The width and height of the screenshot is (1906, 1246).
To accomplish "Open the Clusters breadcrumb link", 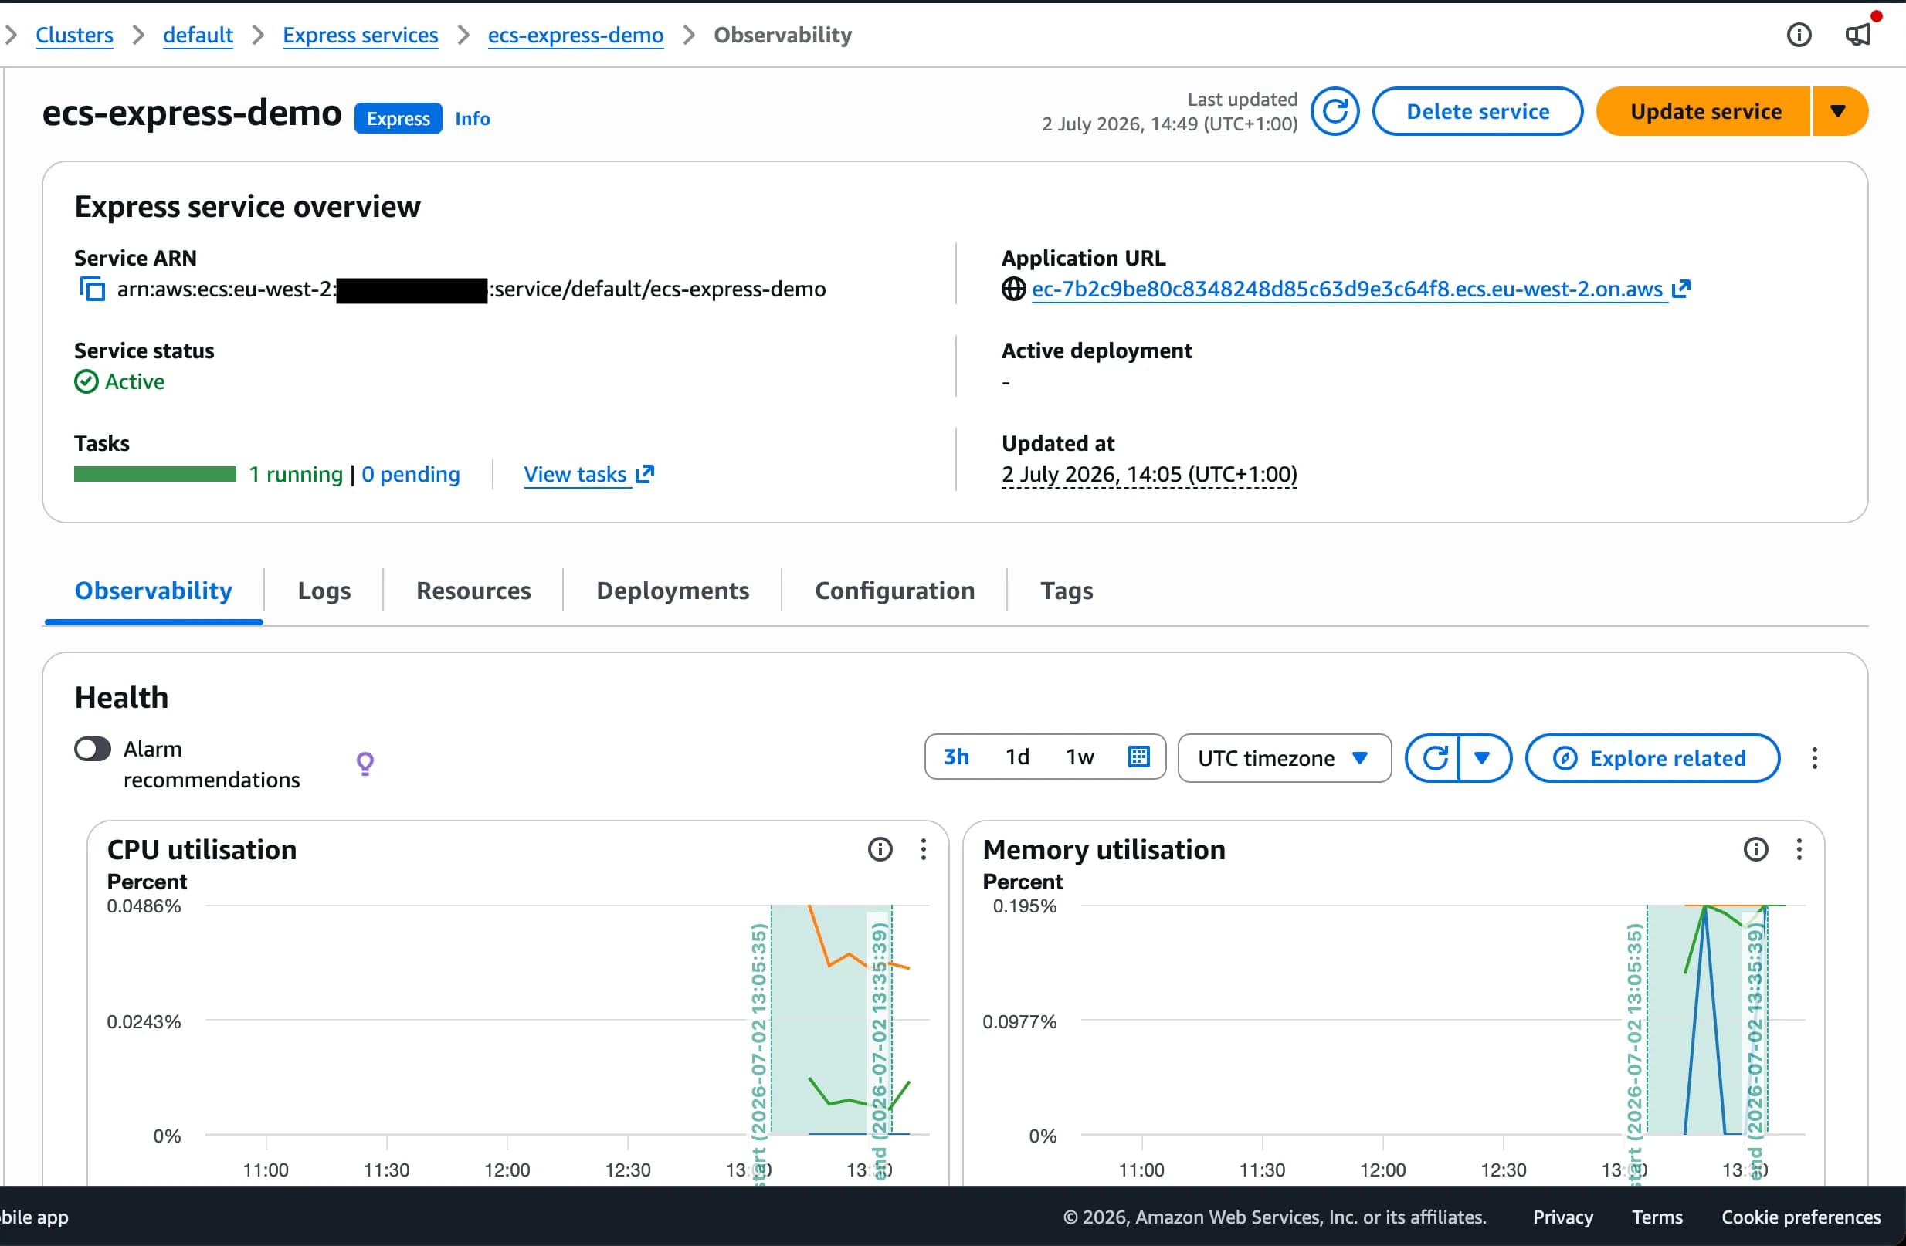I will (74, 35).
